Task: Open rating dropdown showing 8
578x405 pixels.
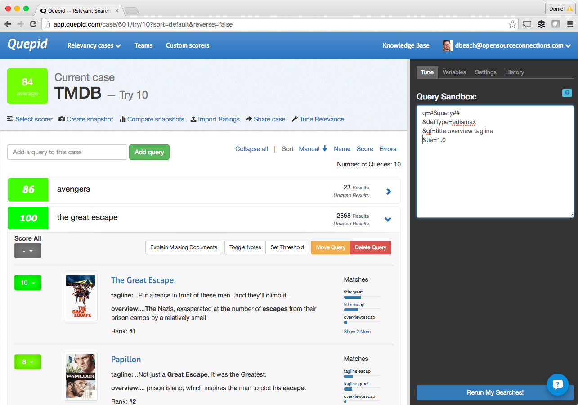Action: 28,362
